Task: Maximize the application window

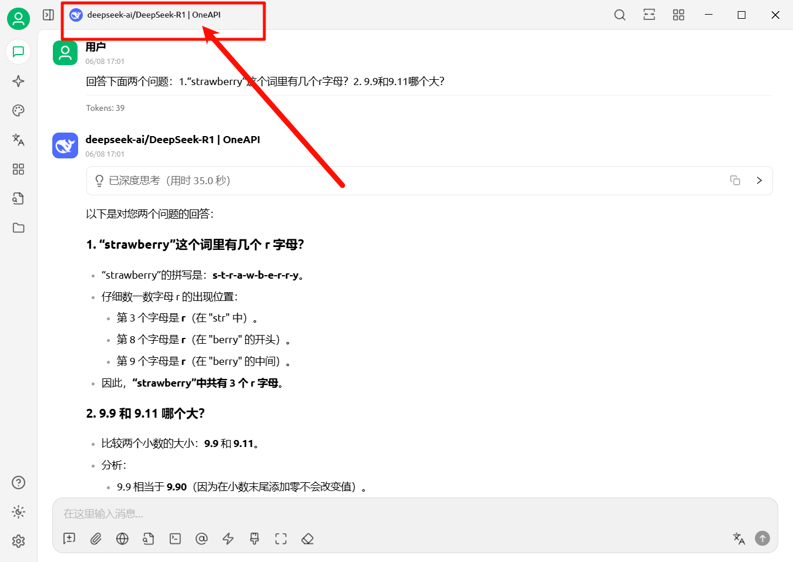Action: [741, 15]
